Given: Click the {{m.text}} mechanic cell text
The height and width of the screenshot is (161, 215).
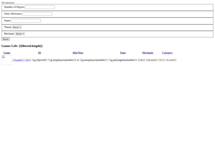Looking at the screenshot, I should [x=152, y=60].
